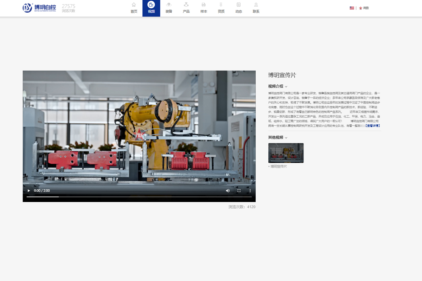Collapse the 其他视频 section chevron
This screenshot has height=281, width=422.
pos(286,138)
